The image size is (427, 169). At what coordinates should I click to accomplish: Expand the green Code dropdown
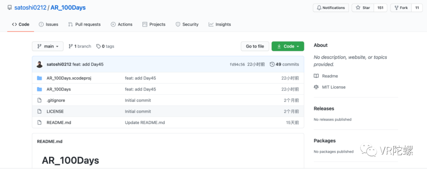pyautogui.click(x=288, y=46)
